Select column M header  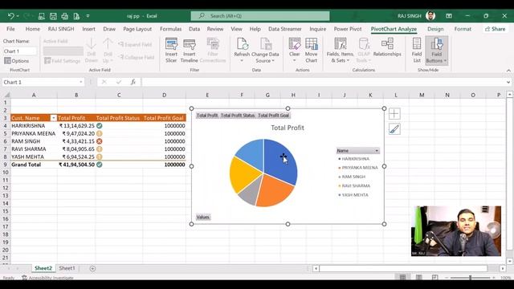tap(422, 95)
